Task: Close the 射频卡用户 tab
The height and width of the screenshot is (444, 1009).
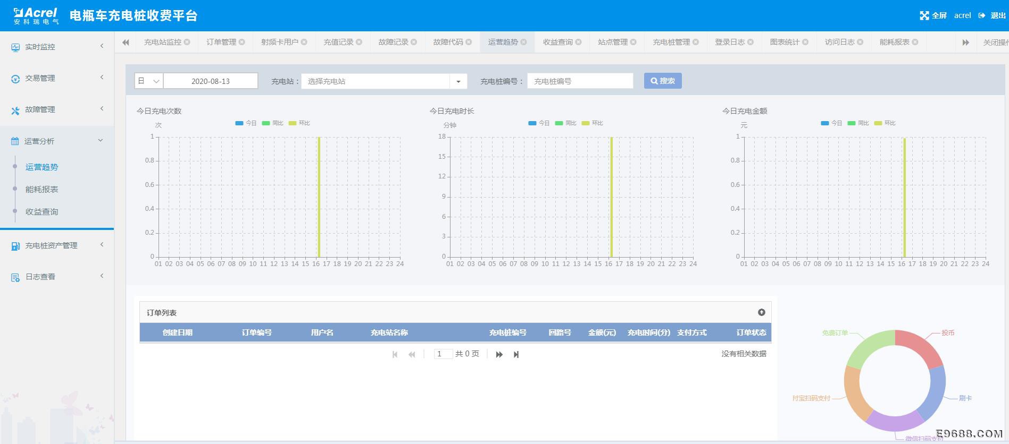Action: (x=304, y=42)
